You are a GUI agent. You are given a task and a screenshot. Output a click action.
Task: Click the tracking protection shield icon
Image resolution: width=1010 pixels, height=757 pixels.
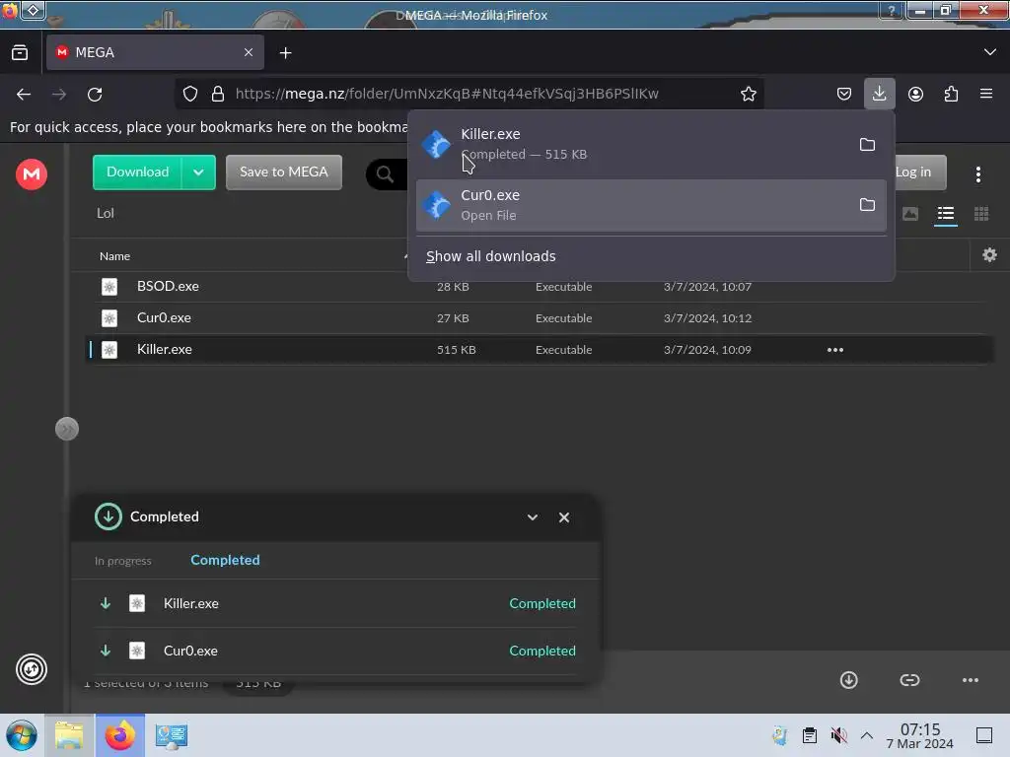point(190,94)
